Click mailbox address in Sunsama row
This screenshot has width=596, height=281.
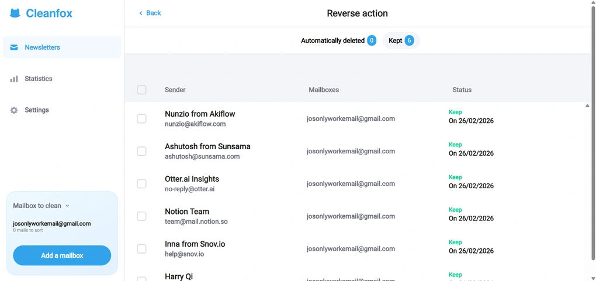(351, 152)
